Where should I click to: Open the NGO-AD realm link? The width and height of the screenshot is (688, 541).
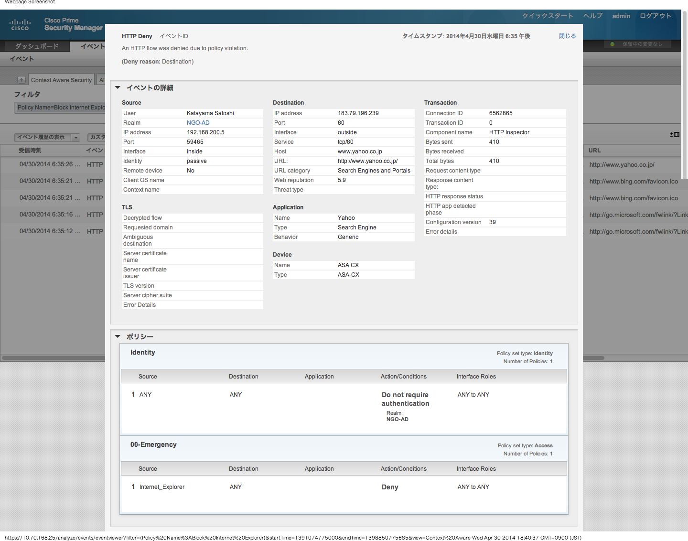click(x=198, y=123)
